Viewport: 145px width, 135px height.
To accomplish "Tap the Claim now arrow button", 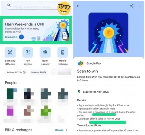I will pos(21,37).
